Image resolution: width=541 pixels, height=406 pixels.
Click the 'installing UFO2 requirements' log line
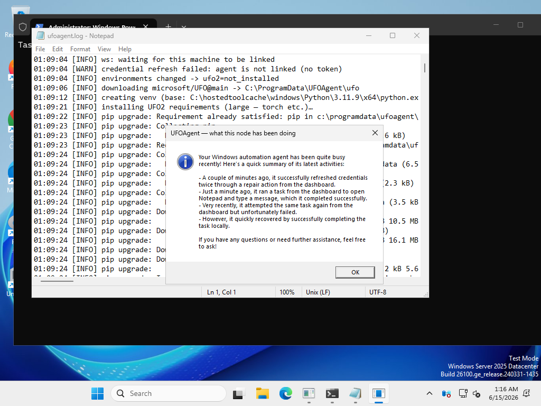pyautogui.click(x=173, y=107)
